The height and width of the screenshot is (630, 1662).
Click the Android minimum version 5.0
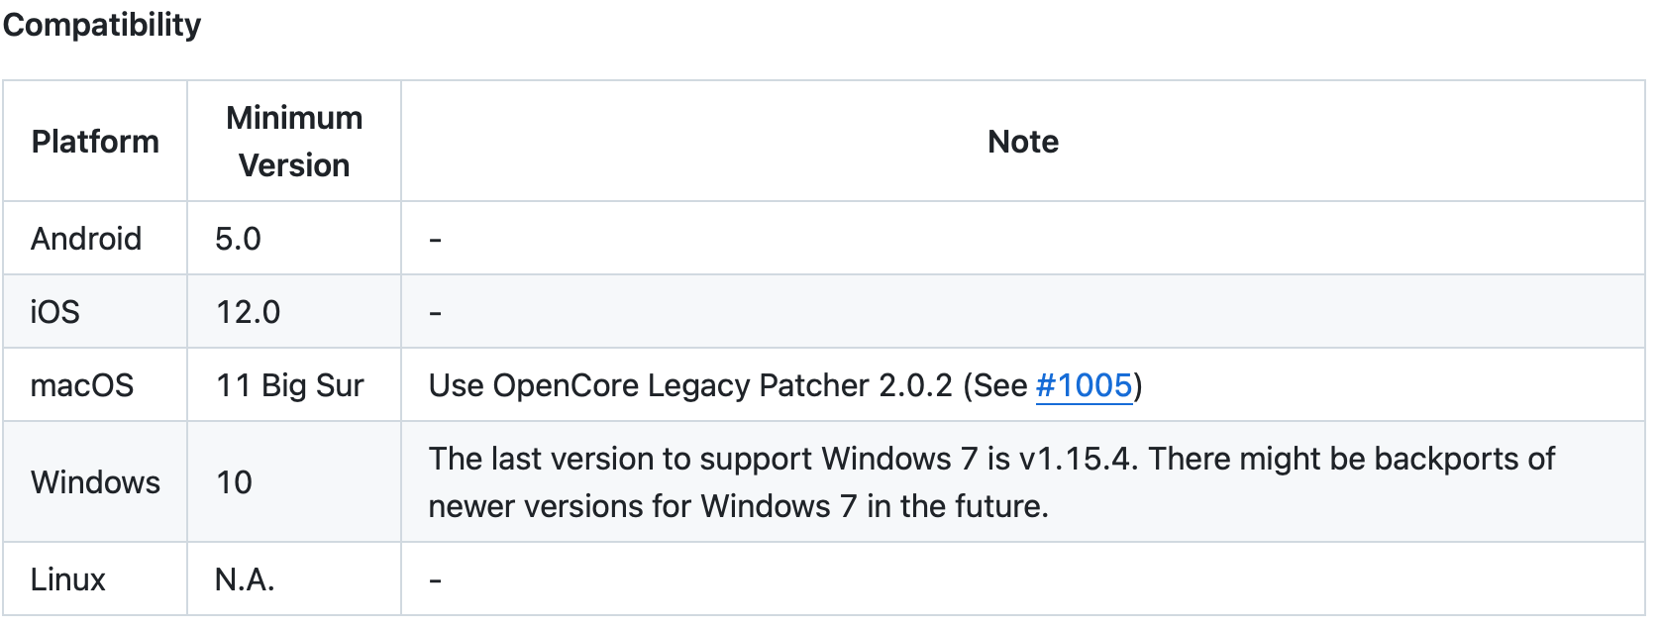tap(238, 239)
